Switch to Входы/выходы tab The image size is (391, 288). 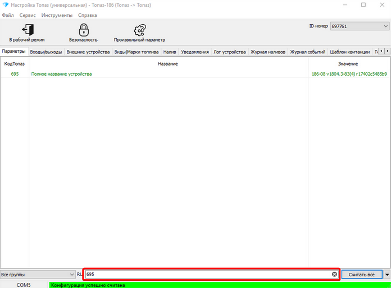coord(46,52)
